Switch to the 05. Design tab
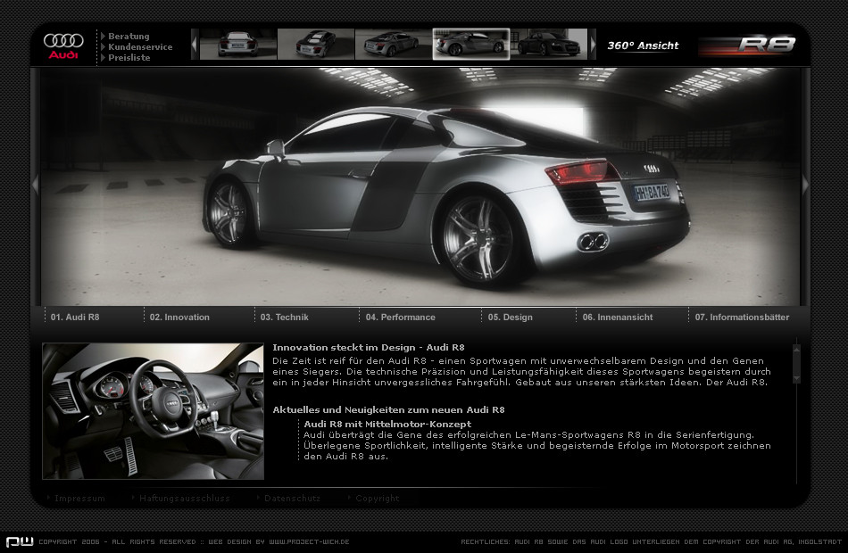 [510, 318]
